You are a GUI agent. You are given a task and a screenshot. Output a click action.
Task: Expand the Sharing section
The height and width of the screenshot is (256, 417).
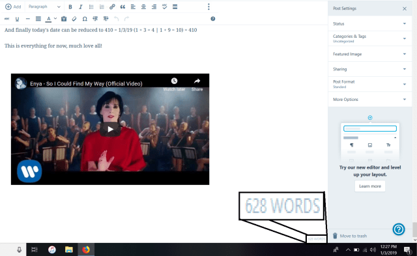pos(369,69)
